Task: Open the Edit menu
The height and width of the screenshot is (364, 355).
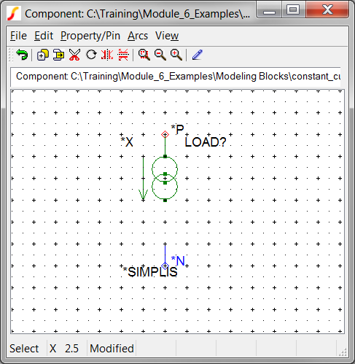Action: click(44, 36)
